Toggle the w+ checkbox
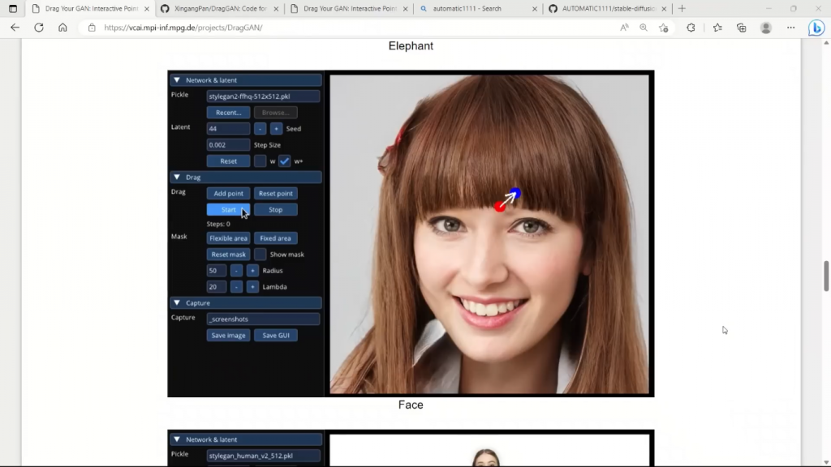Screen dimensions: 831x467 [x=285, y=161]
